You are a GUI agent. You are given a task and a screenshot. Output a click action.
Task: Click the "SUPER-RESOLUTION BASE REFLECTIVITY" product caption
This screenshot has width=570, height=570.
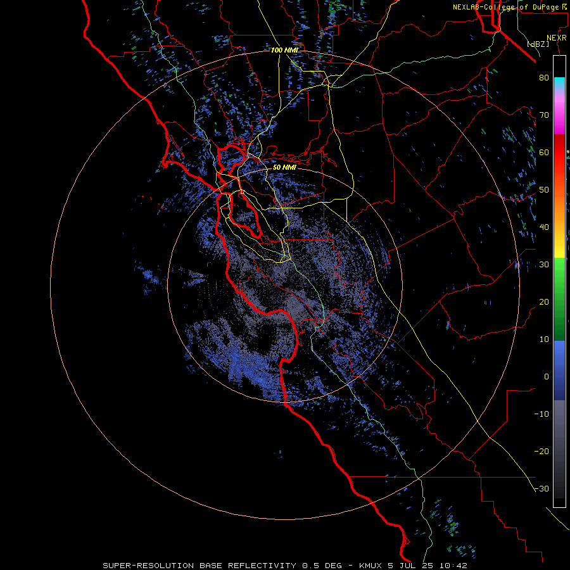coord(199,566)
